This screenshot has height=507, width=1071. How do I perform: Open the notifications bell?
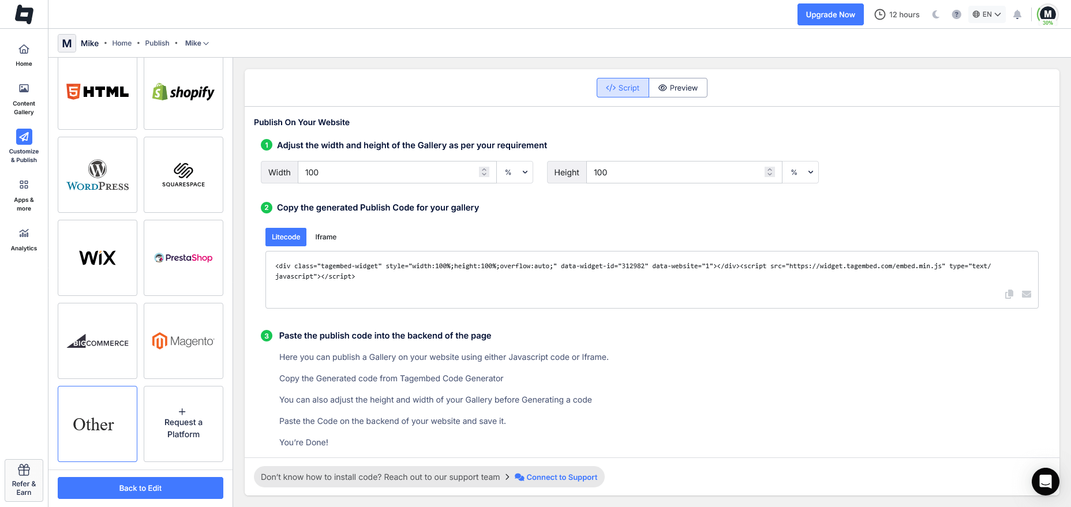tap(1017, 14)
